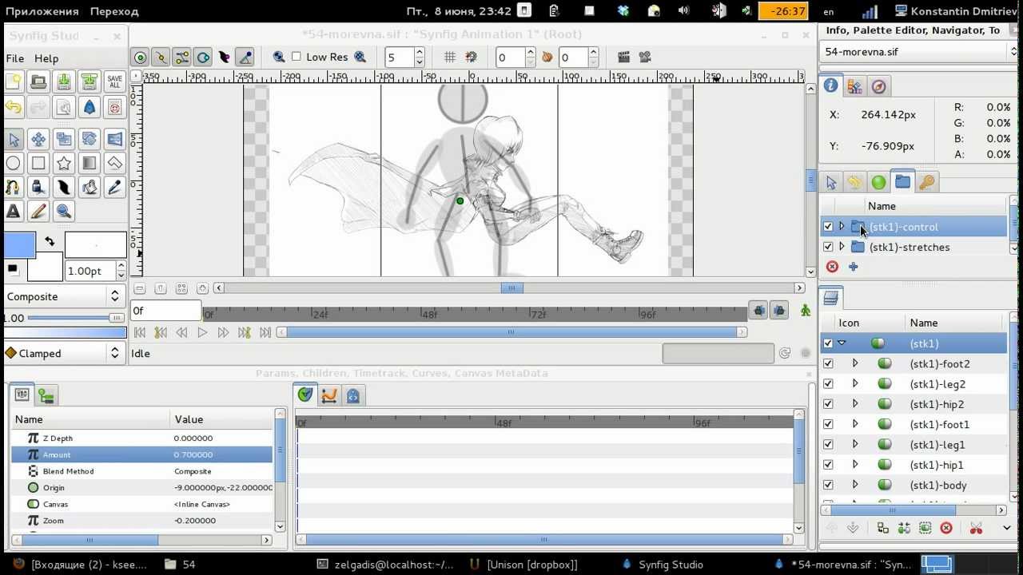Select the Transform (arrow) tool in the toolbox

[14, 139]
